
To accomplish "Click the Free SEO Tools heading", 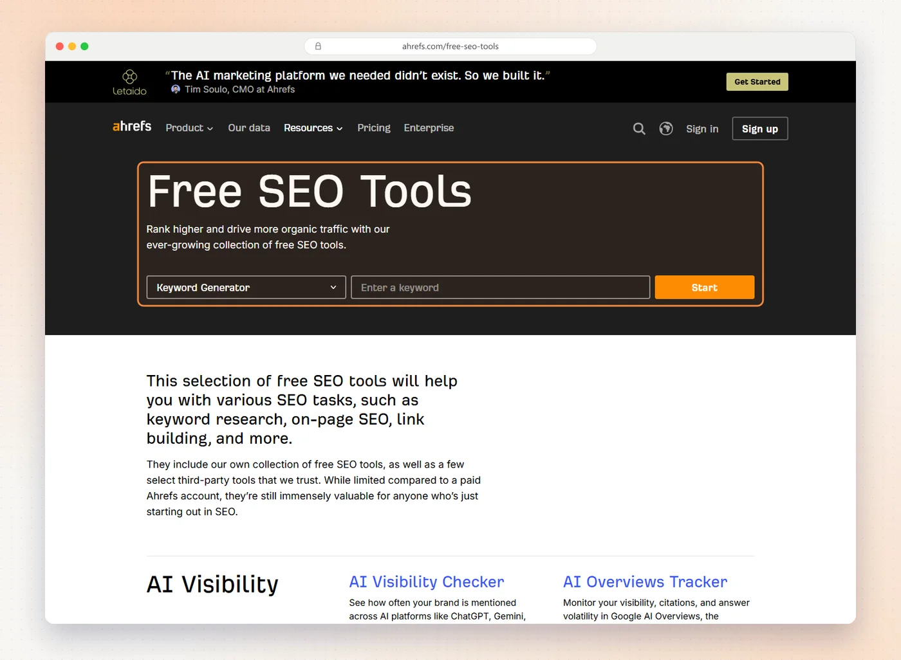I will tap(310, 191).
